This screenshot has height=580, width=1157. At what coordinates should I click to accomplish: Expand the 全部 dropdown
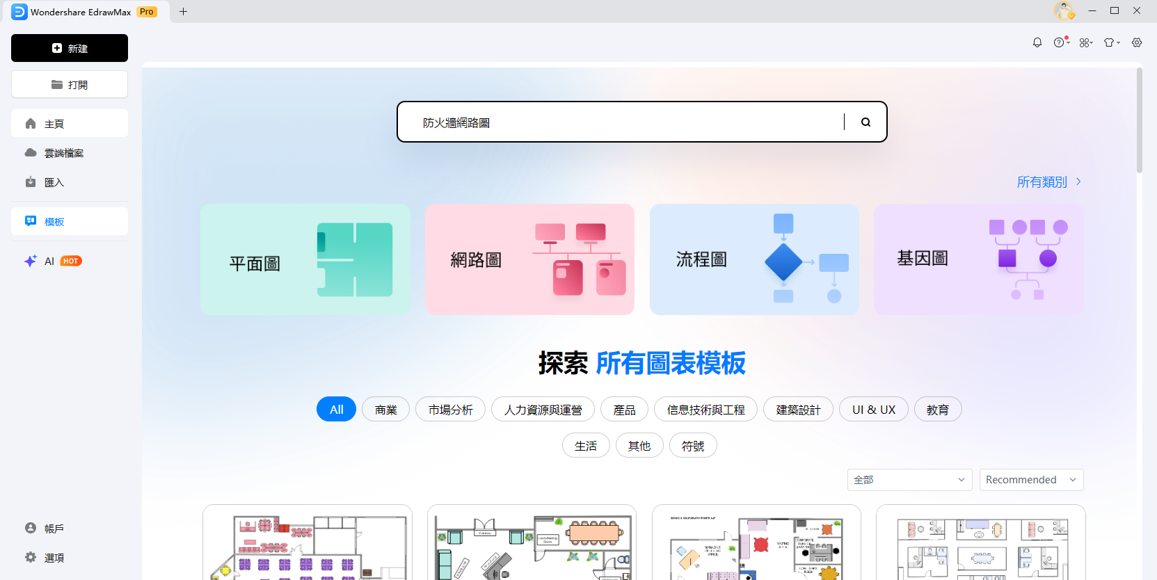pos(909,480)
